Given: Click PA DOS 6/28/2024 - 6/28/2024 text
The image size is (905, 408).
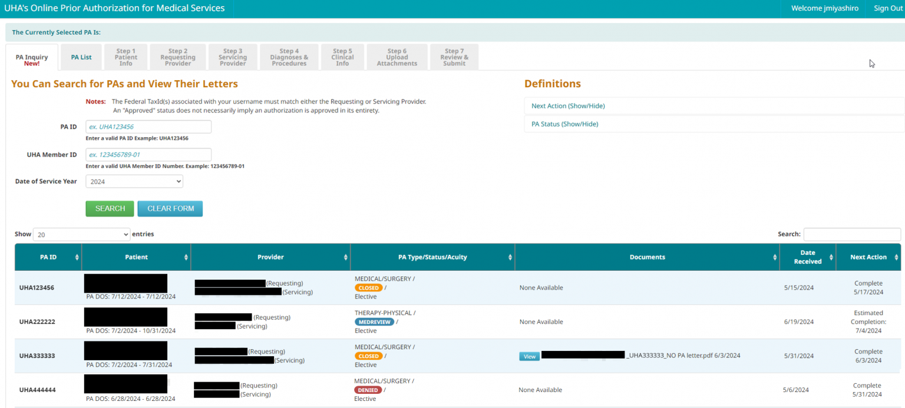Looking at the screenshot, I should [x=131, y=399].
